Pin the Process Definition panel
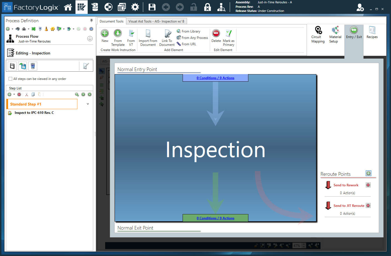Image resolution: width=391 pixels, height=256 pixels. click(91, 21)
